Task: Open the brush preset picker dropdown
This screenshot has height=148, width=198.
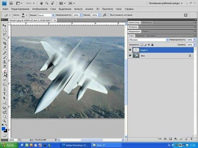Action: (x=27, y=15)
